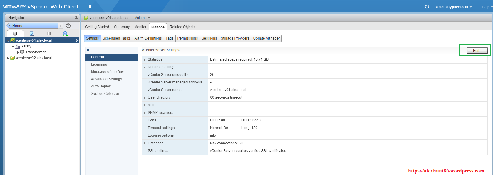Open the navigator history icon

[x=68, y=26]
